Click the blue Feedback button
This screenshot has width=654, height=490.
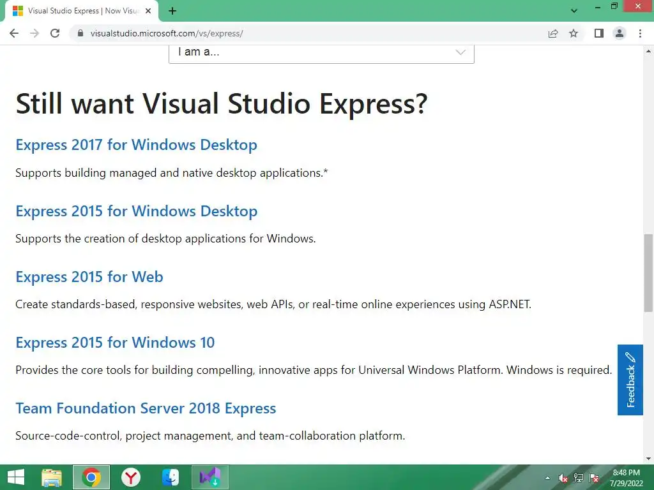(630, 380)
